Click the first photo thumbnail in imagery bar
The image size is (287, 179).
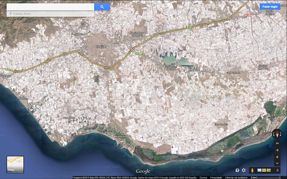pos(259,170)
